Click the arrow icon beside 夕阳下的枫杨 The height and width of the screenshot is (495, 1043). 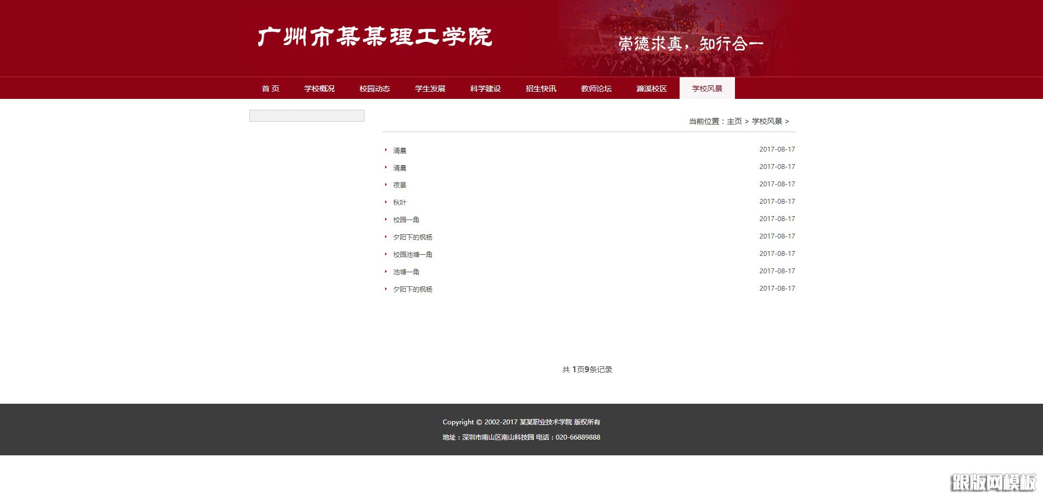click(387, 237)
